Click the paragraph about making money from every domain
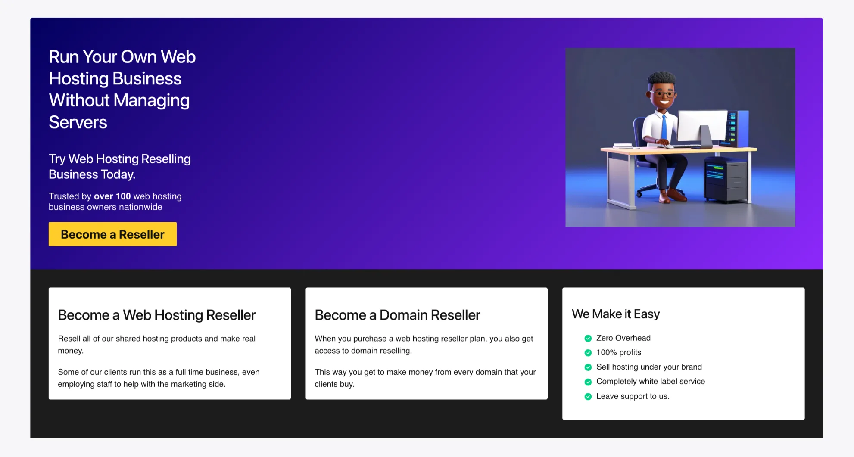 425,378
